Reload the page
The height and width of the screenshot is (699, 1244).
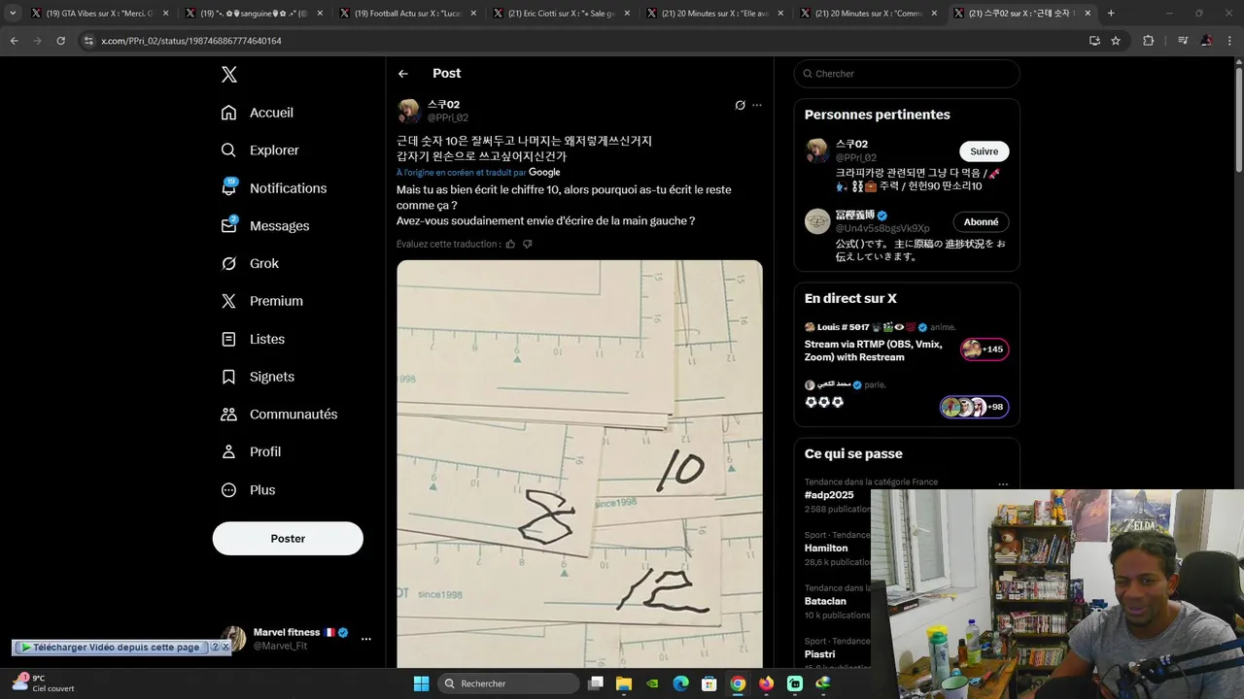[61, 41]
